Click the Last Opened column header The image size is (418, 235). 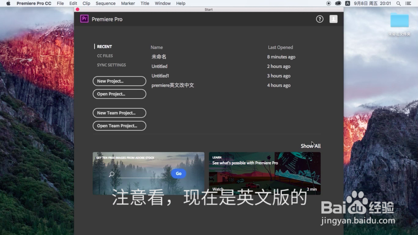280,47
